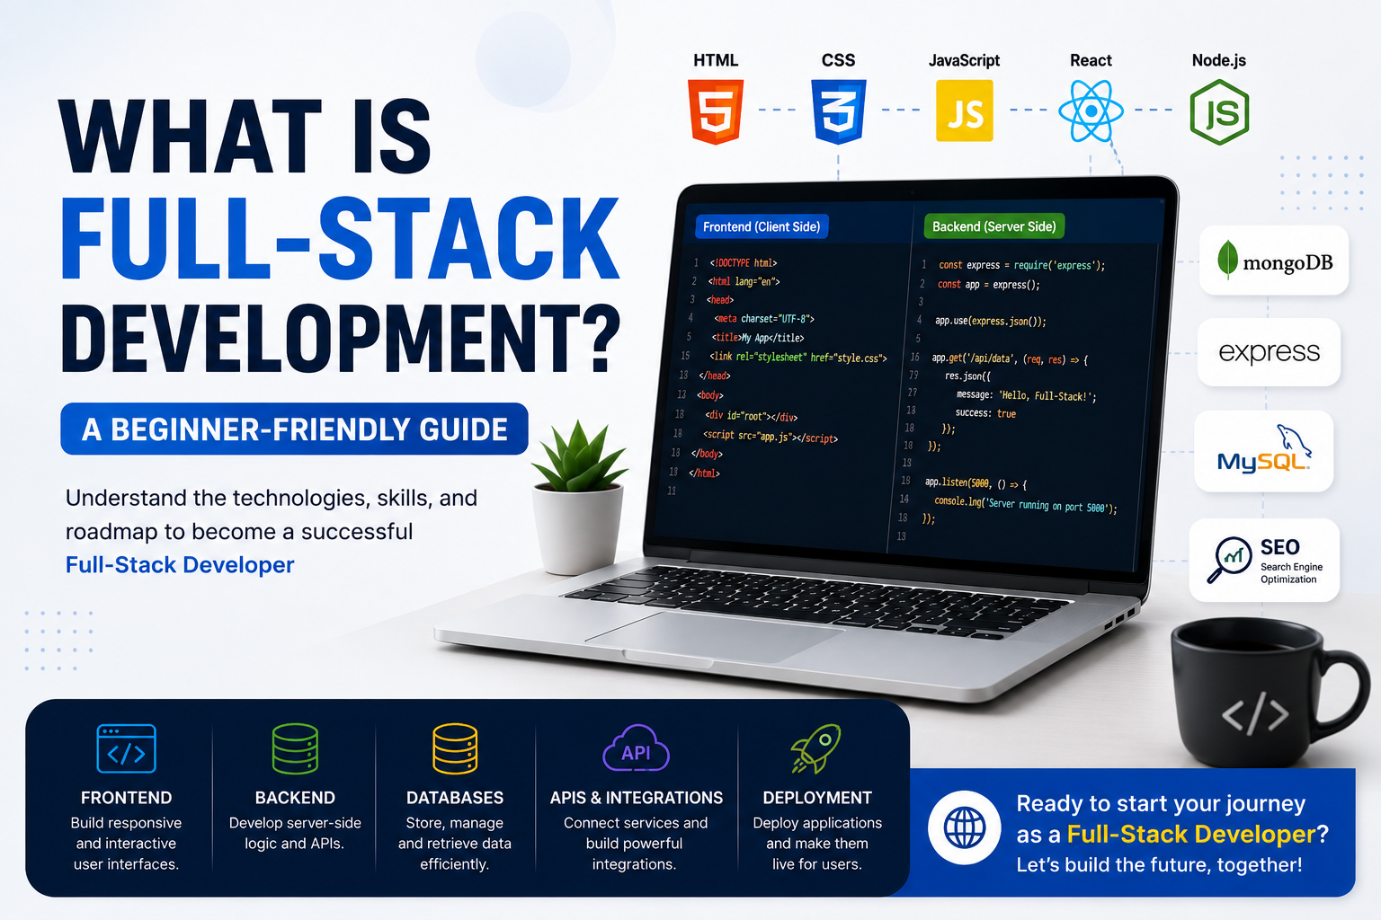Viewport: 1381px width, 920px height.
Task: Click the potted green plant
Action: pyautogui.click(x=577, y=496)
